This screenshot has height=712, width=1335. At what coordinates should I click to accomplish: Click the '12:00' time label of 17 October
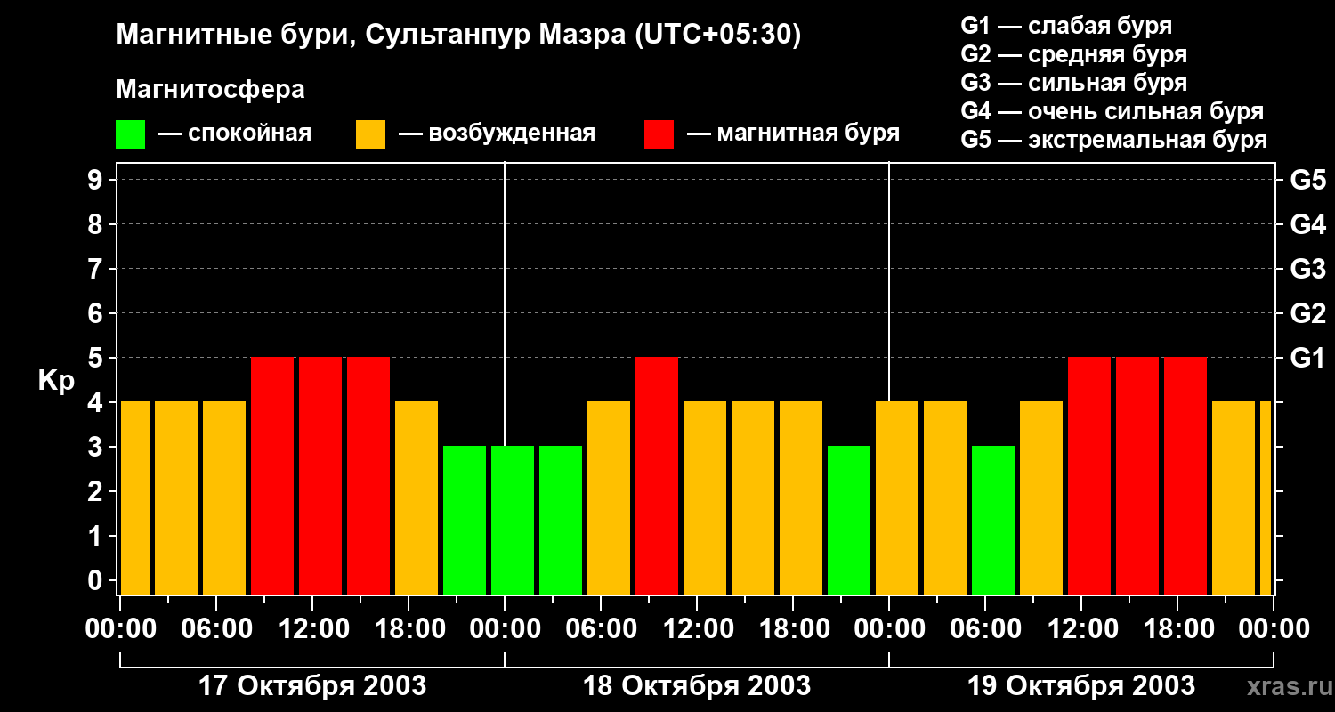312,629
